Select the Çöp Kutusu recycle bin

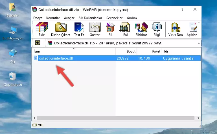point(13,80)
